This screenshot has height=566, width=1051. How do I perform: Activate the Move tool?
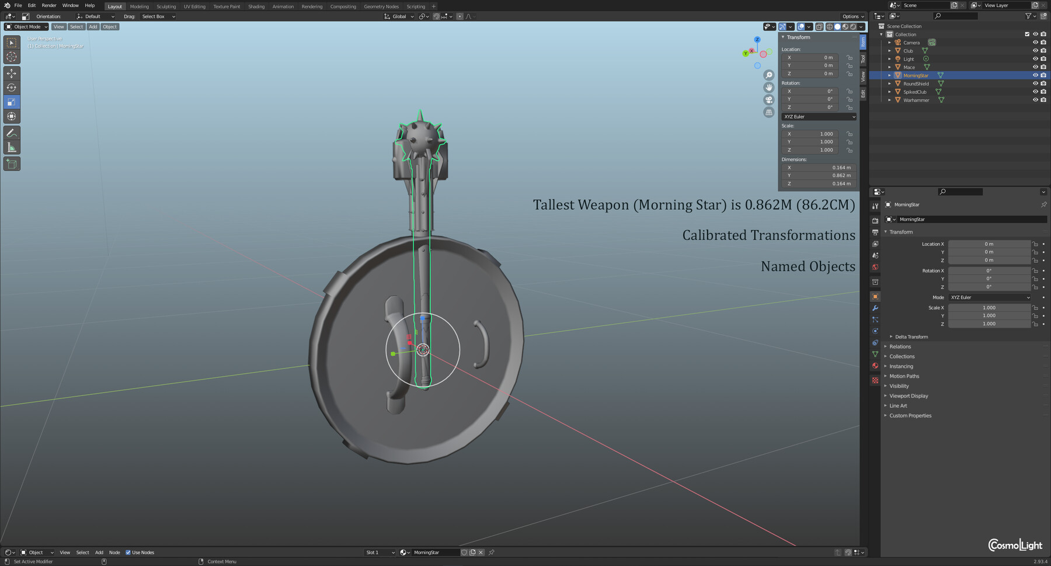12,72
